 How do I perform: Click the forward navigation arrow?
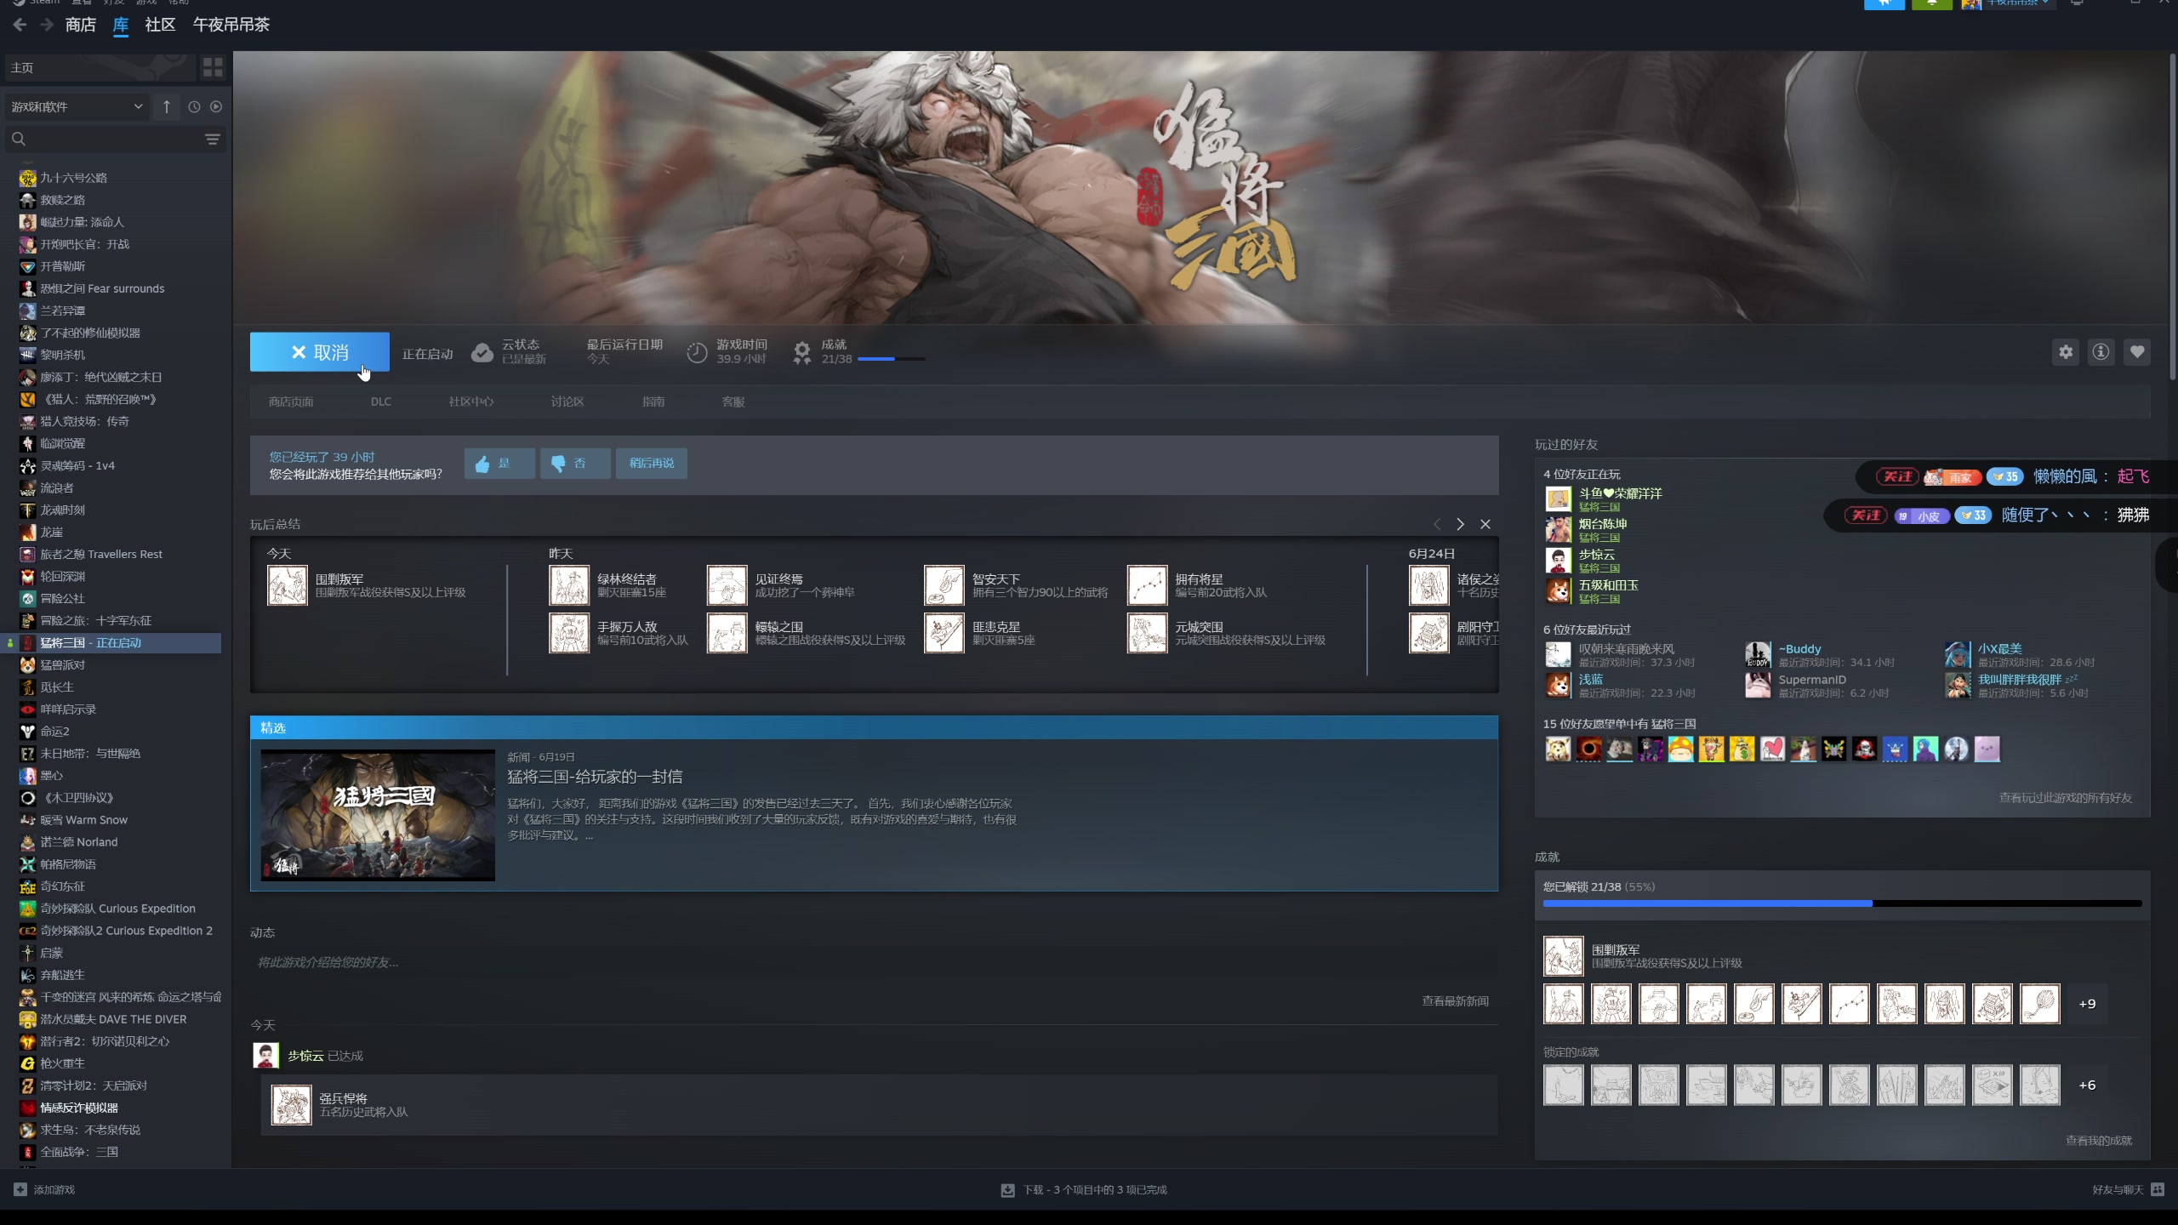click(46, 25)
